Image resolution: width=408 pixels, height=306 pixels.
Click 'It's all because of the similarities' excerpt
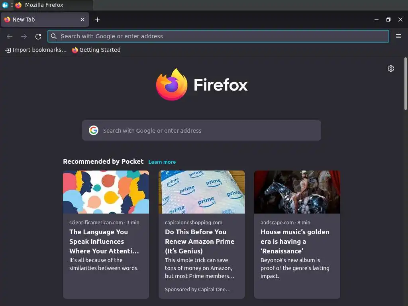coord(104,264)
